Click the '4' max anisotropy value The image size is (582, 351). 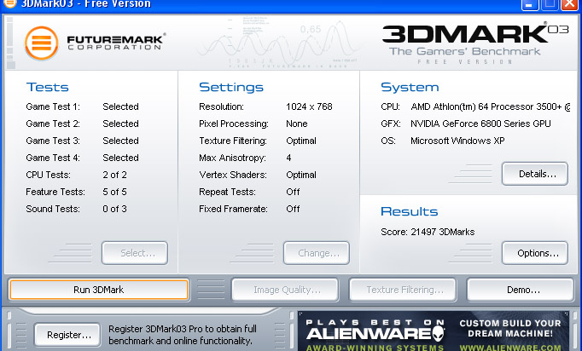tap(288, 158)
